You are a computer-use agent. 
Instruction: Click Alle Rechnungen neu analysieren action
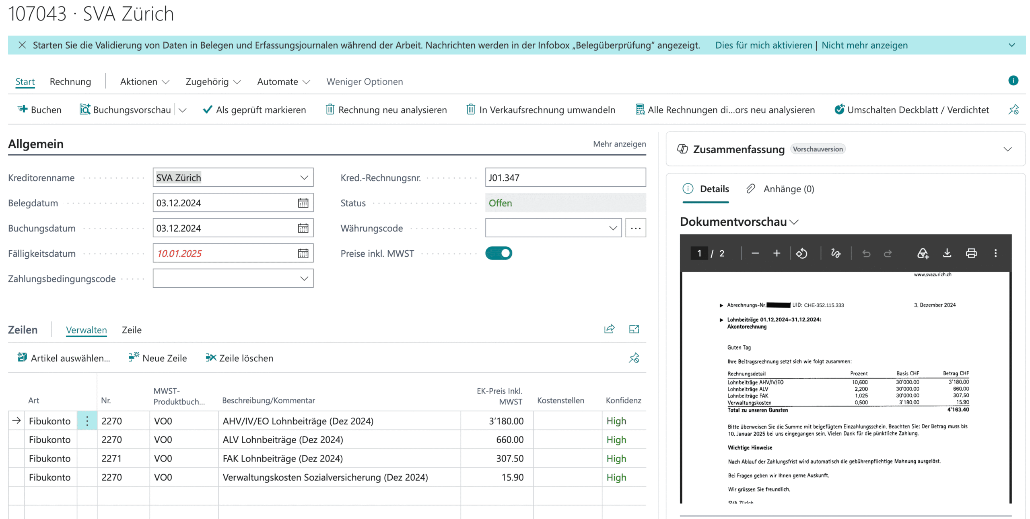click(725, 110)
